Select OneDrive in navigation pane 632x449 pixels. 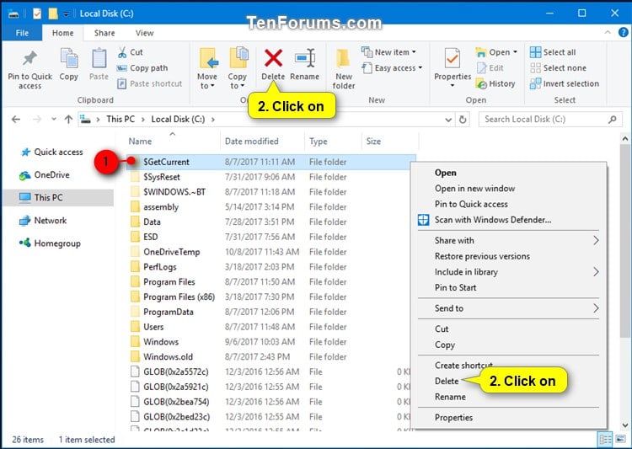click(45, 175)
